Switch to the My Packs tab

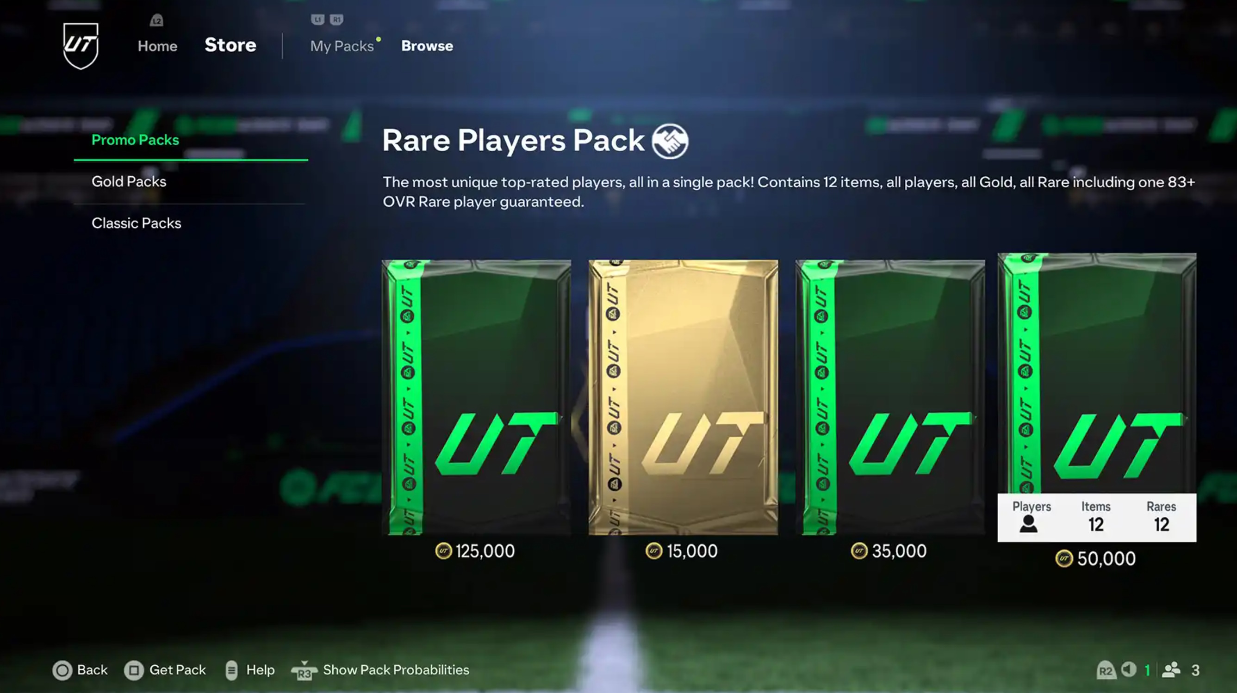(342, 46)
